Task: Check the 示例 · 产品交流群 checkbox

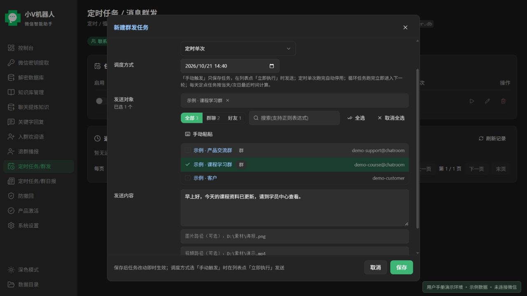Action: tap(188, 150)
